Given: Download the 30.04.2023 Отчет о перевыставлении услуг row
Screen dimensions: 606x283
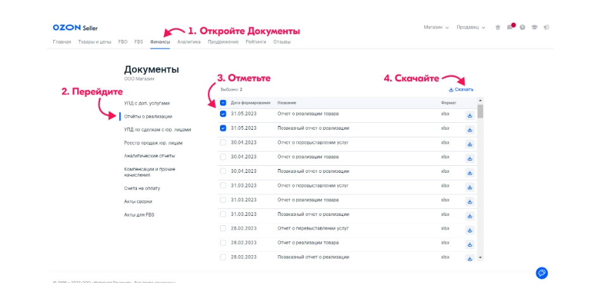Looking at the screenshot, I should (x=470, y=144).
